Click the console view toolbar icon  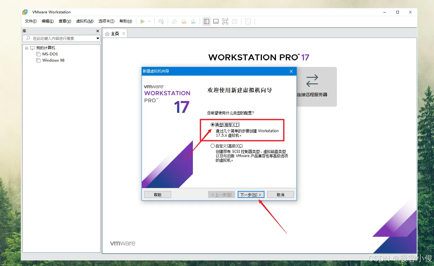[248, 21]
